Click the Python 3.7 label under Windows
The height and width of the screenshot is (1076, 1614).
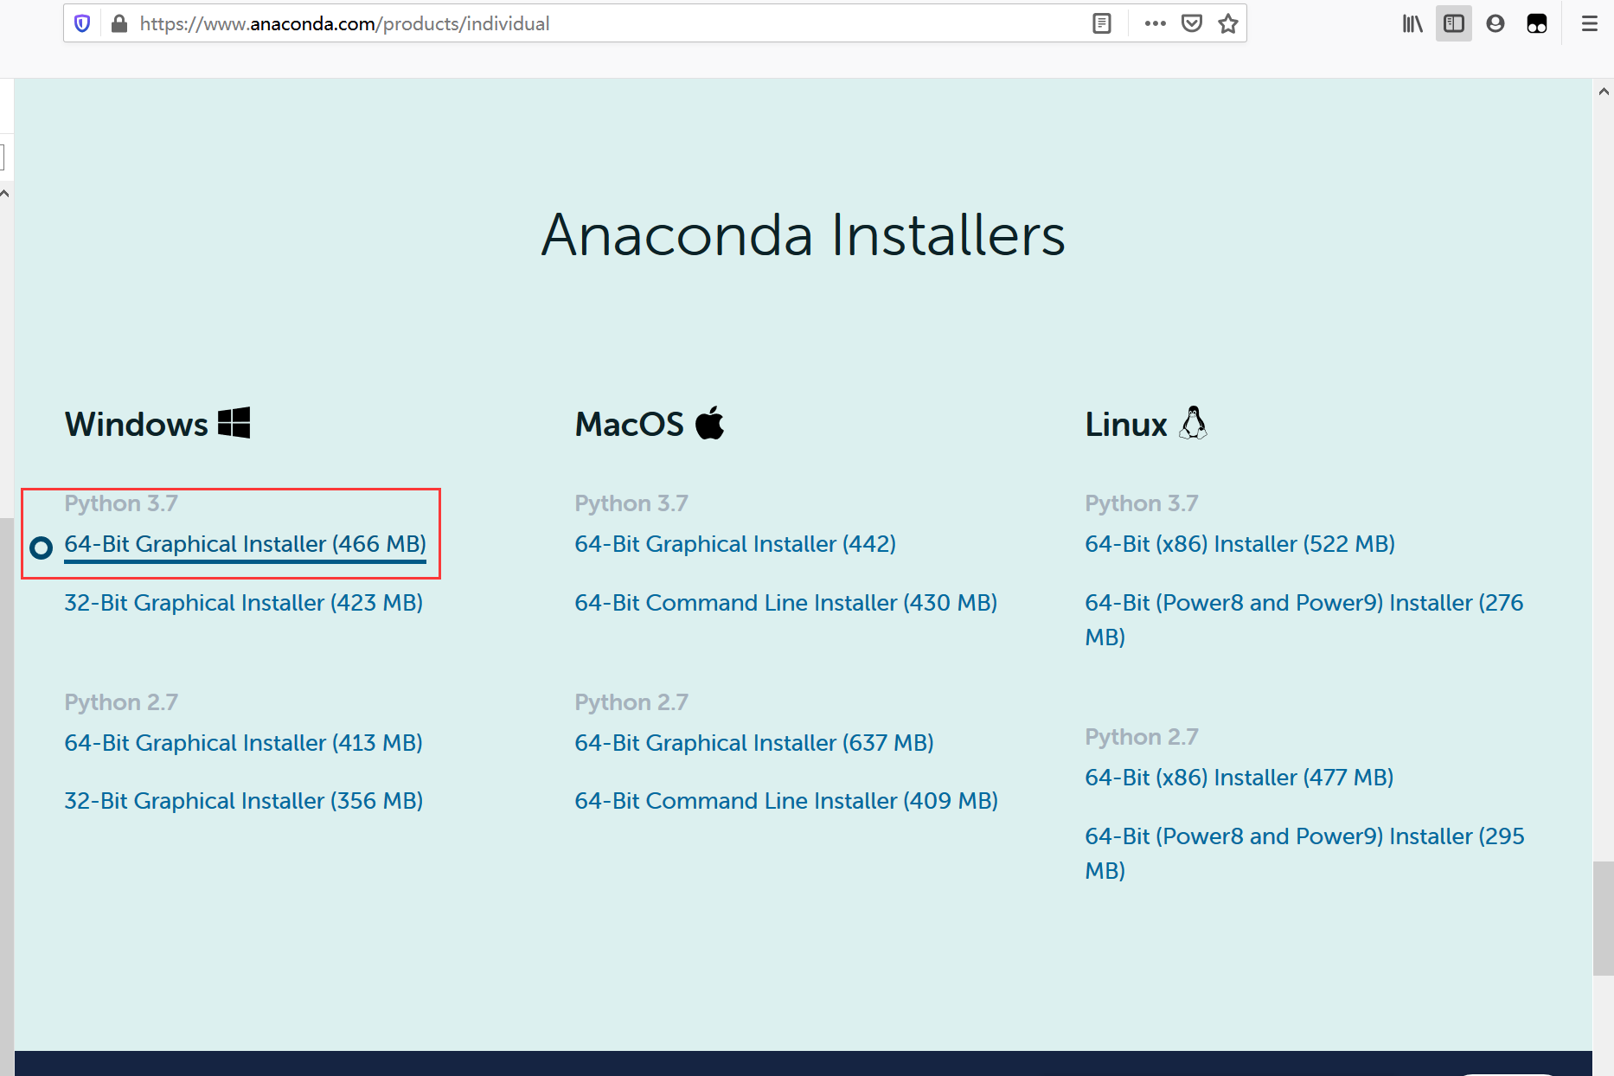[x=121, y=503]
